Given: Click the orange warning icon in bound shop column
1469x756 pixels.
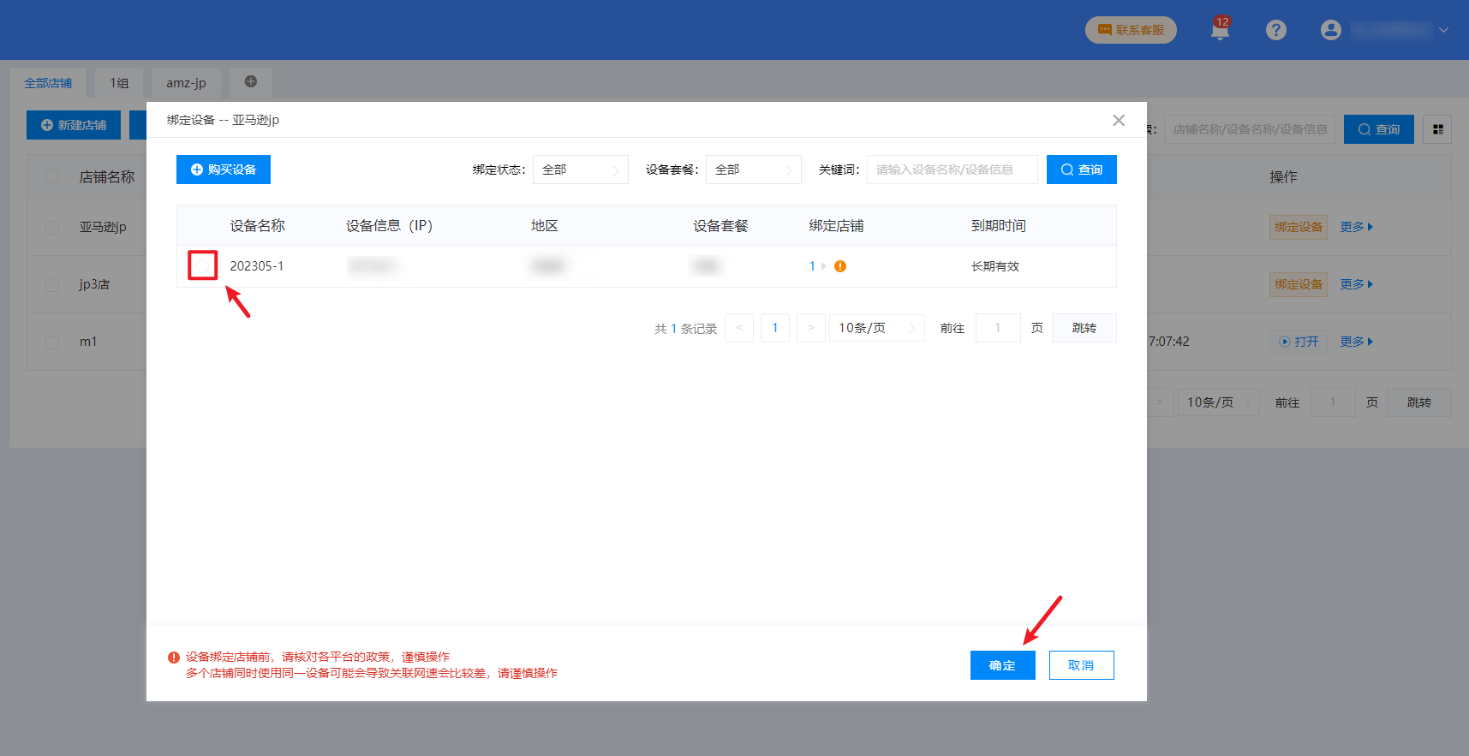Looking at the screenshot, I should 840,266.
